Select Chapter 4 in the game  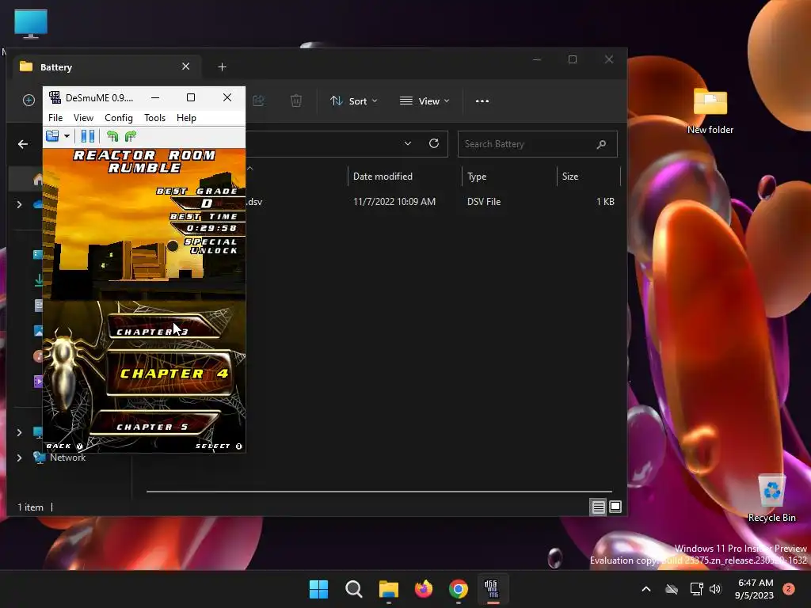(169, 374)
